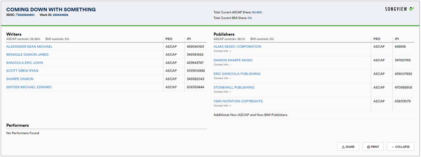Select IPI 349381928 for Reinagle
Viewport: 421px width, 157px height.
(x=195, y=55)
